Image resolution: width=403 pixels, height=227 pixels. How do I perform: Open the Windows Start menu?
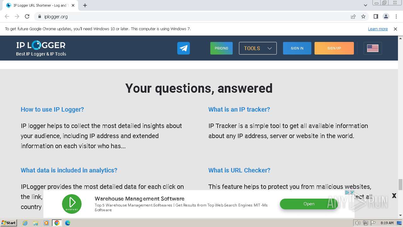click(9, 223)
